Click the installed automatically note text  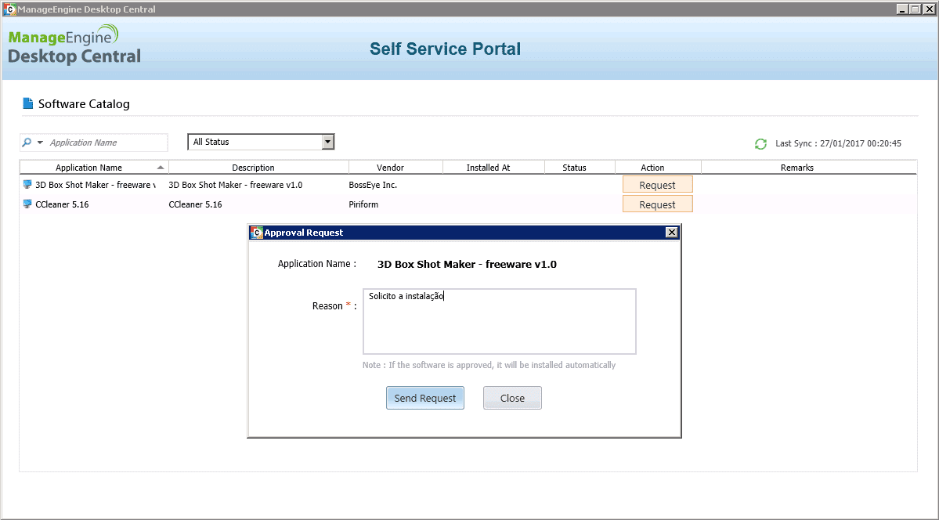[x=489, y=365]
